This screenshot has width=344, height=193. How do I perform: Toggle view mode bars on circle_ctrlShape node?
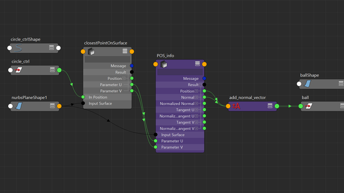(51, 48)
